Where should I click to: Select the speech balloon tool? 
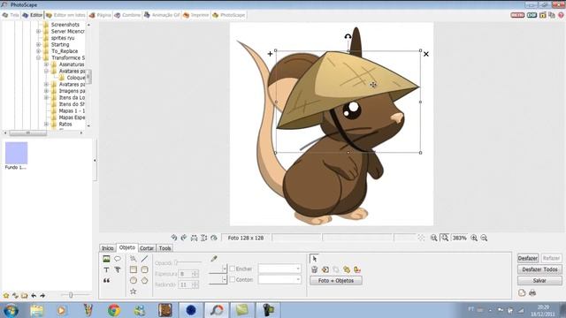pyautogui.click(x=118, y=259)
